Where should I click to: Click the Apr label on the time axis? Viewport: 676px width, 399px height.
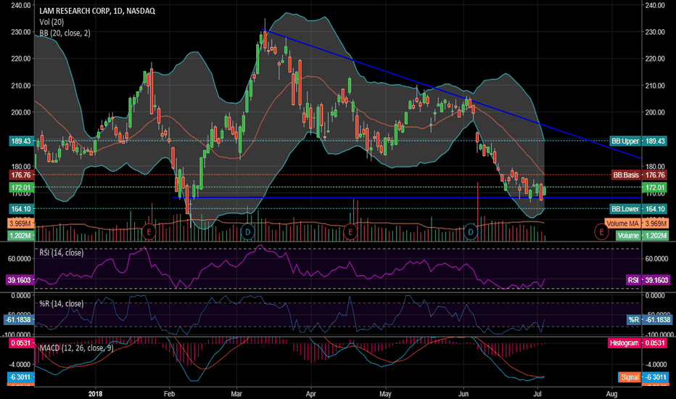click(310, 394)
